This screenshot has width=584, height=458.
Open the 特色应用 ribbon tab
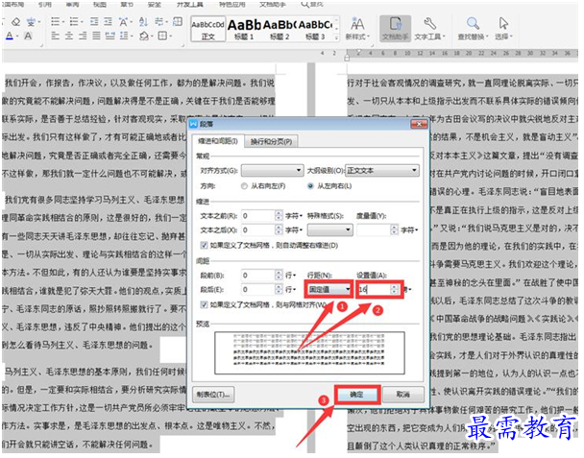[x=232, y=4]
